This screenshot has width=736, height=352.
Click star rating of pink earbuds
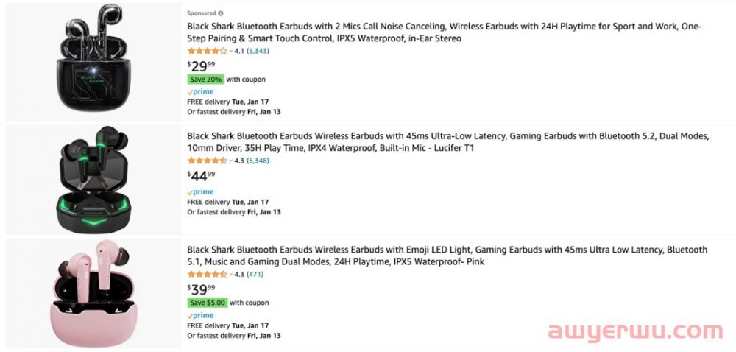(x=207, y=274)
